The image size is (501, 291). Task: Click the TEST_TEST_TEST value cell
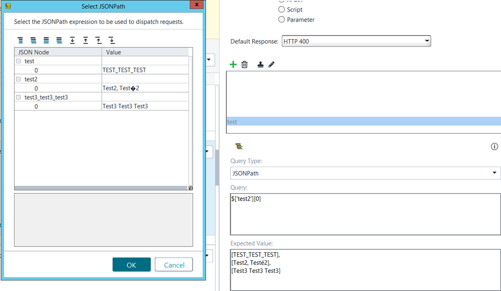[145, 70]
